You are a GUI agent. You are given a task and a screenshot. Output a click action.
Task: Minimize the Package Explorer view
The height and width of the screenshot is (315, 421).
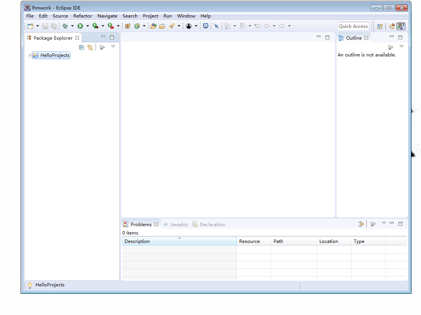tap(103, 37)
